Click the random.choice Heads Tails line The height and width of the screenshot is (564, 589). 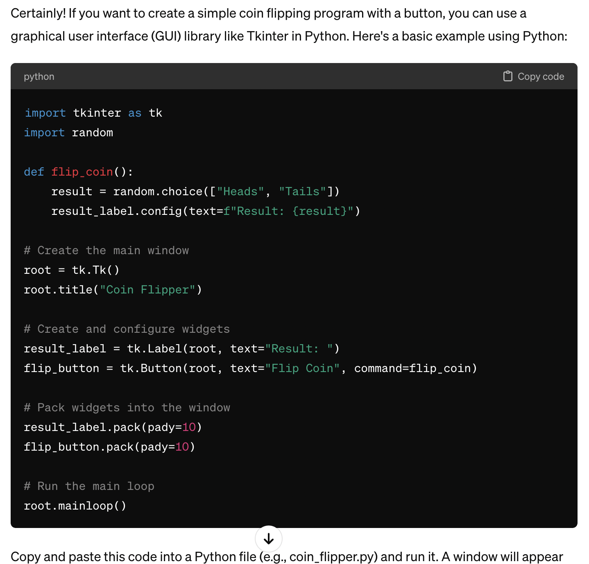(195, 192)
